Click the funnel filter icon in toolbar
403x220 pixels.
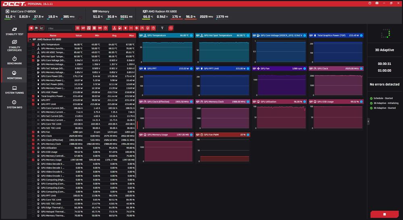pyautogui.click(x=162, y=28)
